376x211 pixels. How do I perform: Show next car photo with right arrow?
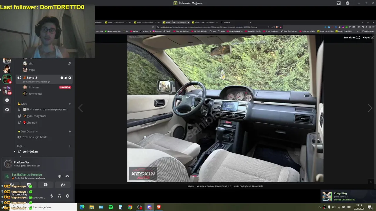pyautogui.click(x=370, y=108)
